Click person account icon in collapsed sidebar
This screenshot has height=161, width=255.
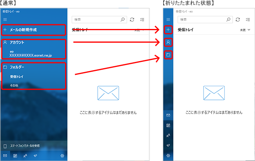coord(168,42)
